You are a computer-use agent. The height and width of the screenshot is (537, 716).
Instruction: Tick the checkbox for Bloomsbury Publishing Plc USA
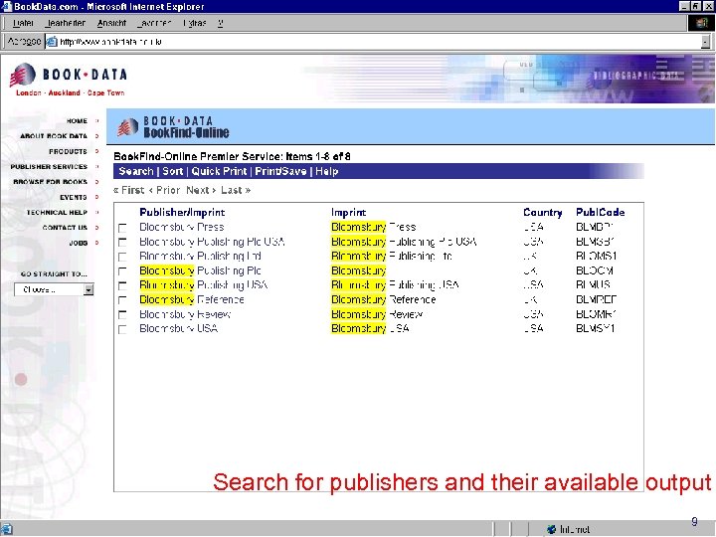point(122,242)
